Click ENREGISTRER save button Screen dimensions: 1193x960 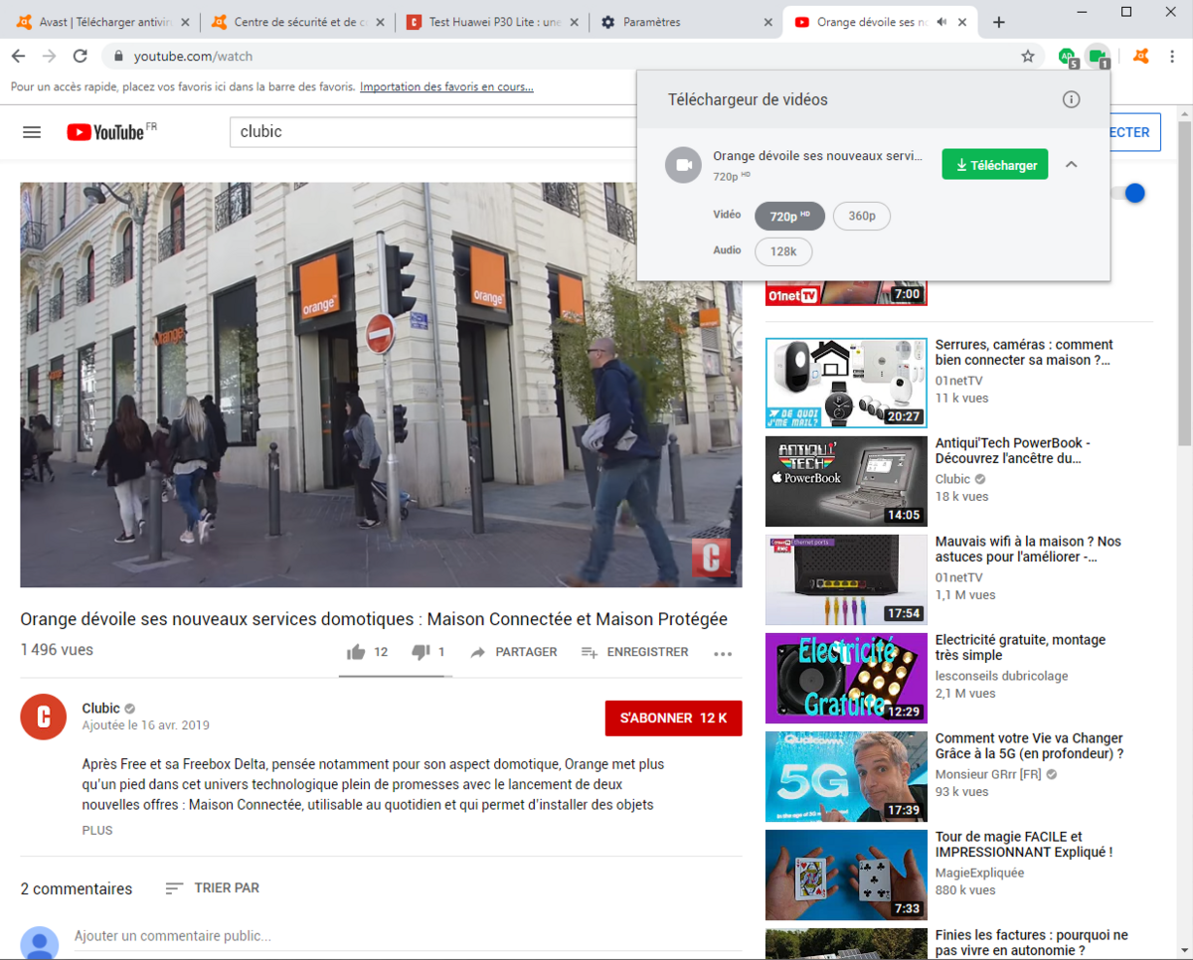[634, 652]
